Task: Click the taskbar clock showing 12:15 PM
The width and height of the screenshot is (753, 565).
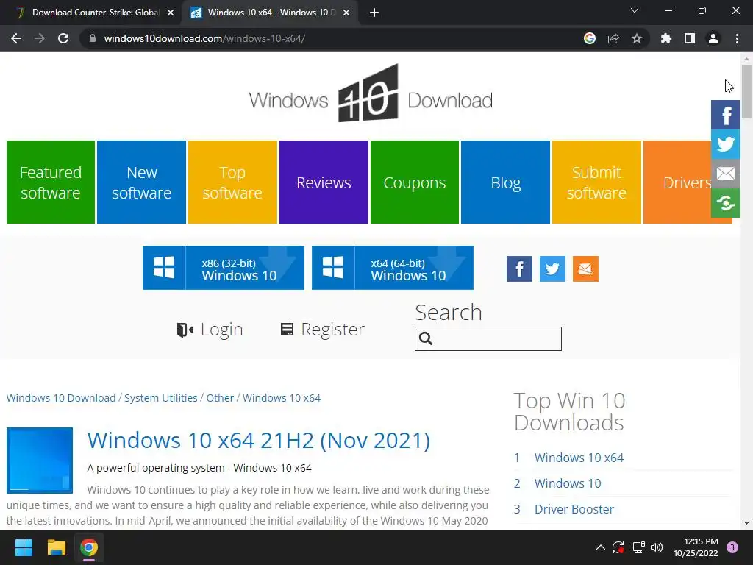Action: tap(696, 547)
